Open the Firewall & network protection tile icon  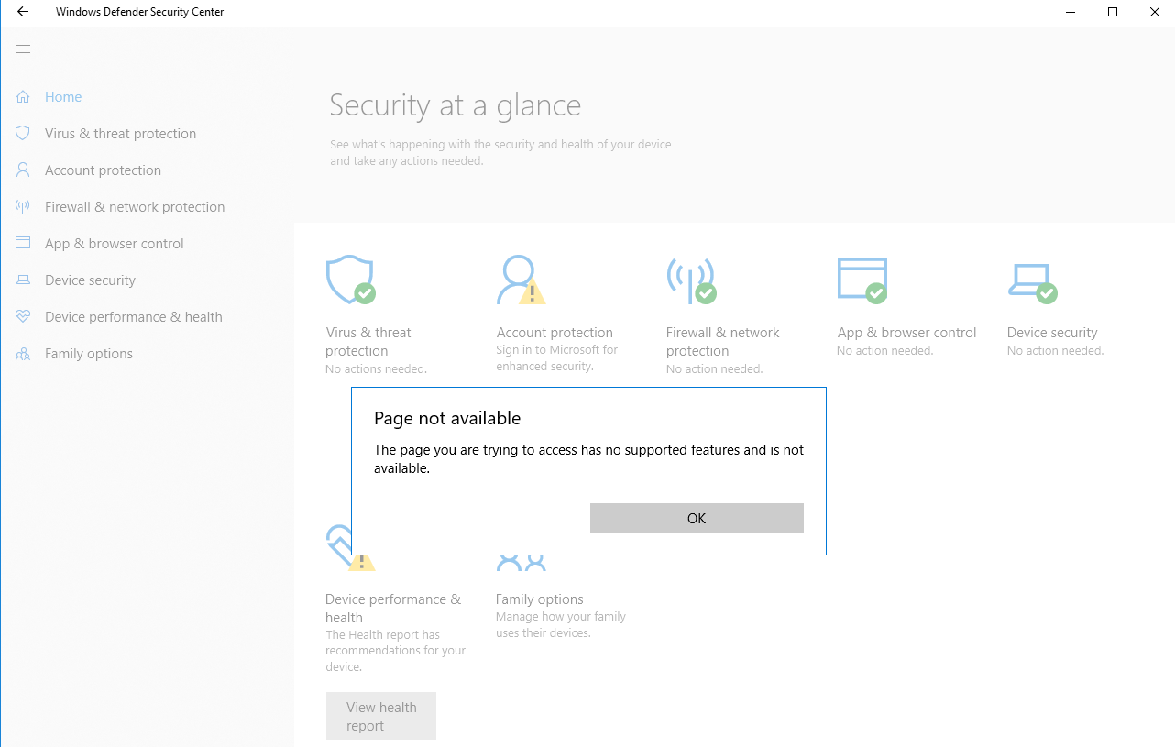pos(691,280)
